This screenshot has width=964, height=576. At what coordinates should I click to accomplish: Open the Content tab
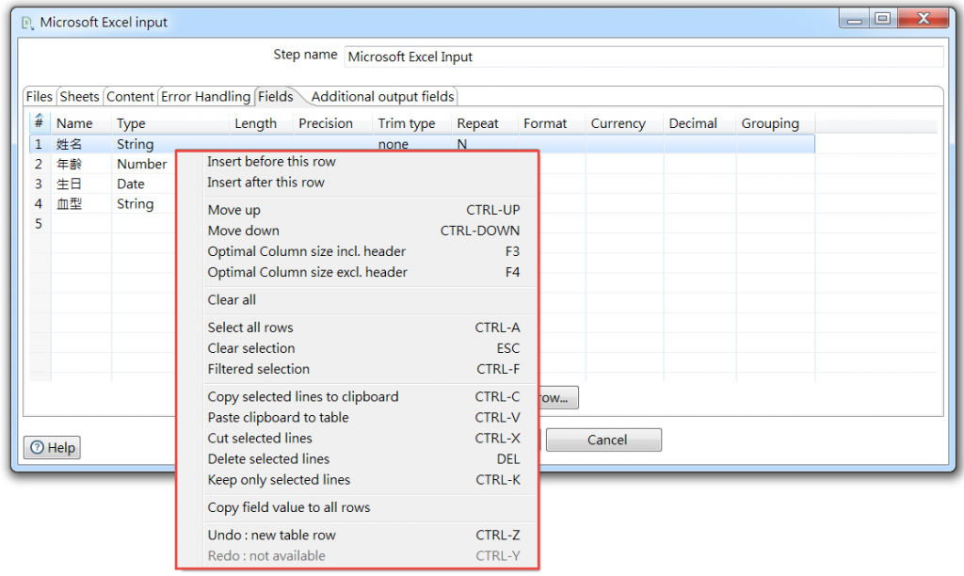pyautogui.click(x=130, y=97)
